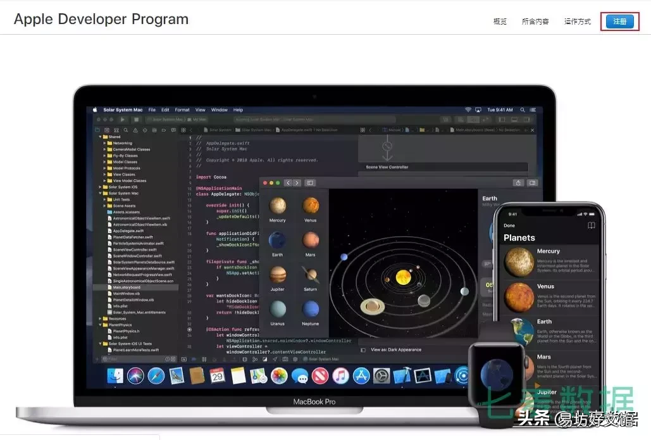This screenshot has height=440, width=651.
Task: Open the Edit menu
Action: [165, 110]
